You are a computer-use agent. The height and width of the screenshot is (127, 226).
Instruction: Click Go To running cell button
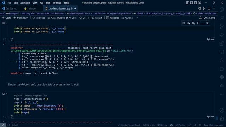click(84, 18)
